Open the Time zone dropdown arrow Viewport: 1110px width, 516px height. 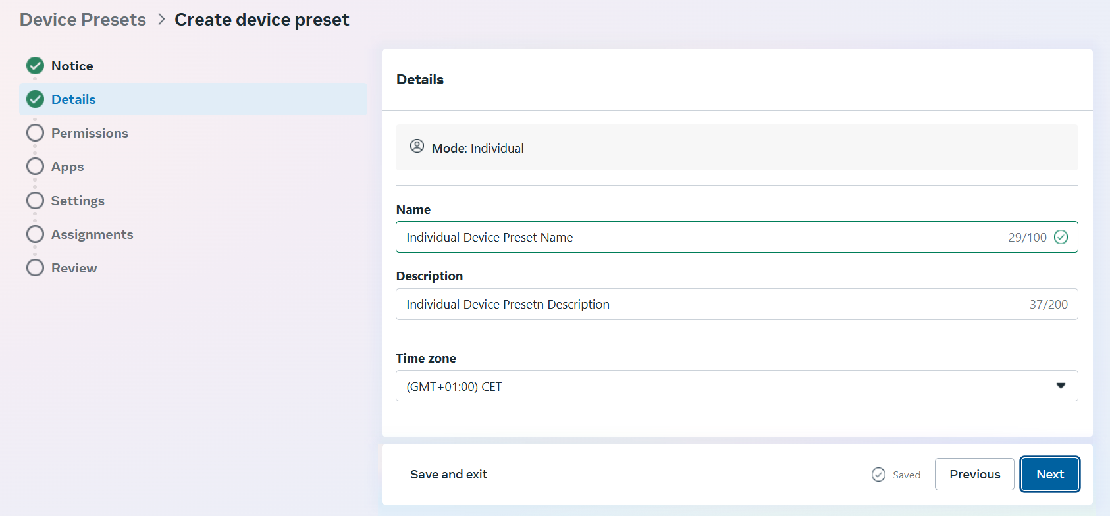pyautogui.click(x=1061, y=386)
